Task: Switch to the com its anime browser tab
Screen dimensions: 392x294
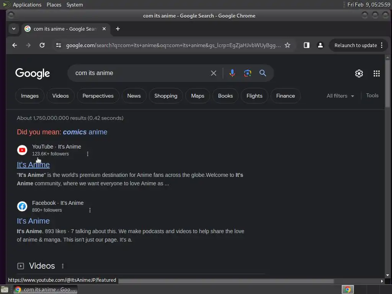Action: [x=65, y=29]
